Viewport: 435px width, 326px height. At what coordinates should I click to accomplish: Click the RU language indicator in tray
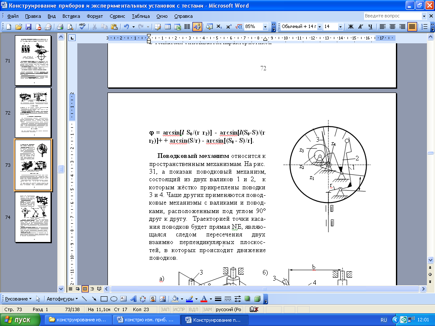(x=384, y=320)
